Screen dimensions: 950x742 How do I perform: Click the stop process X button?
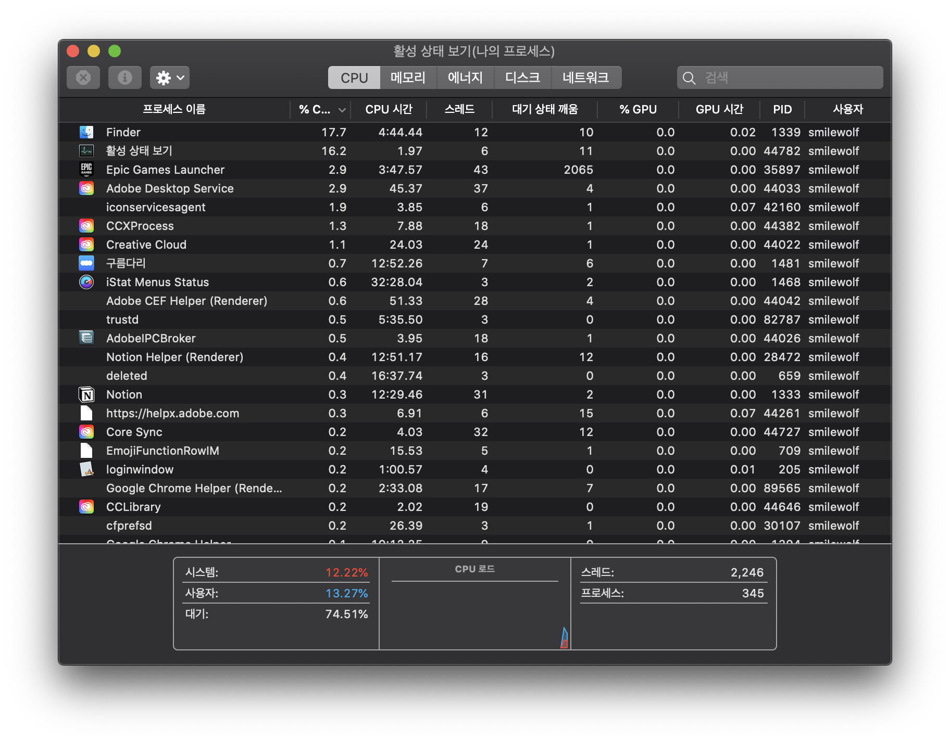(x=83, y=78)
